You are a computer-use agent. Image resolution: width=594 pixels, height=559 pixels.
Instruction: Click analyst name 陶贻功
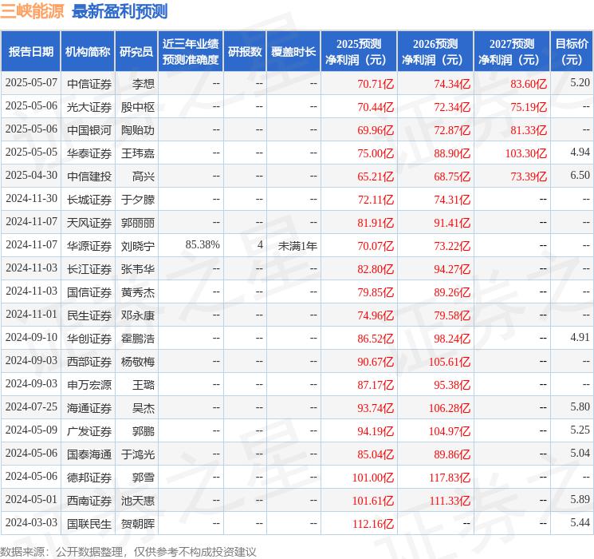(x=137, y=130)
